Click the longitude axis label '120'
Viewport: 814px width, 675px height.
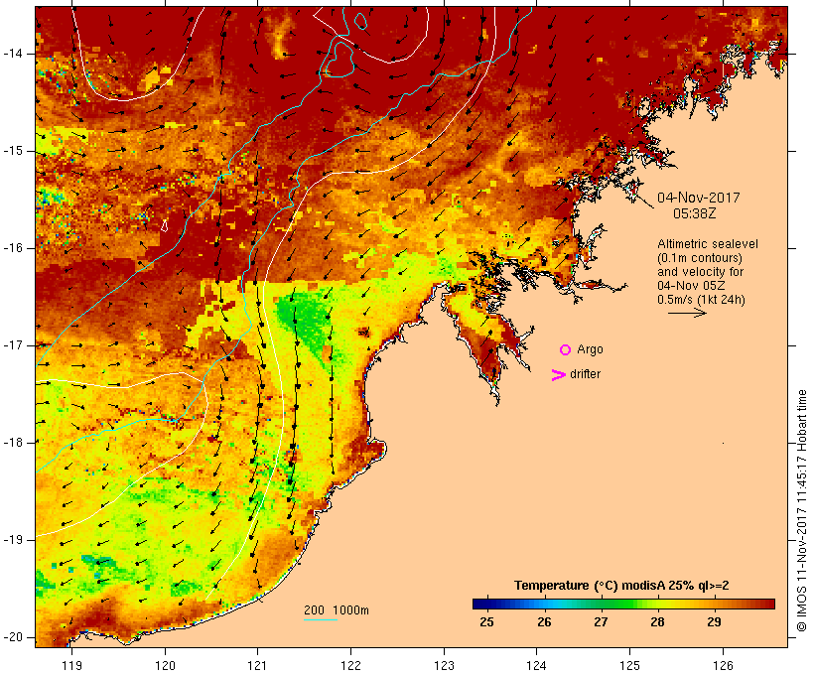pyautogui.click(x=165, y=665)
